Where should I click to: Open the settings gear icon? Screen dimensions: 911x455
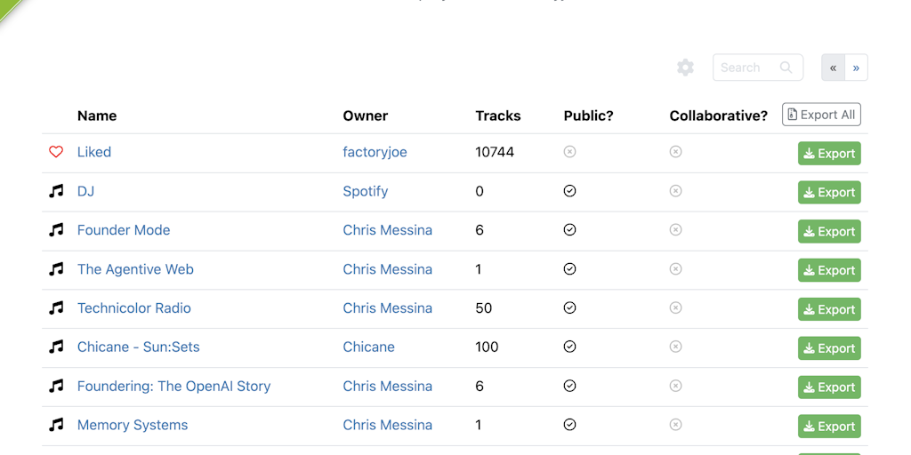tap(685, 68)
